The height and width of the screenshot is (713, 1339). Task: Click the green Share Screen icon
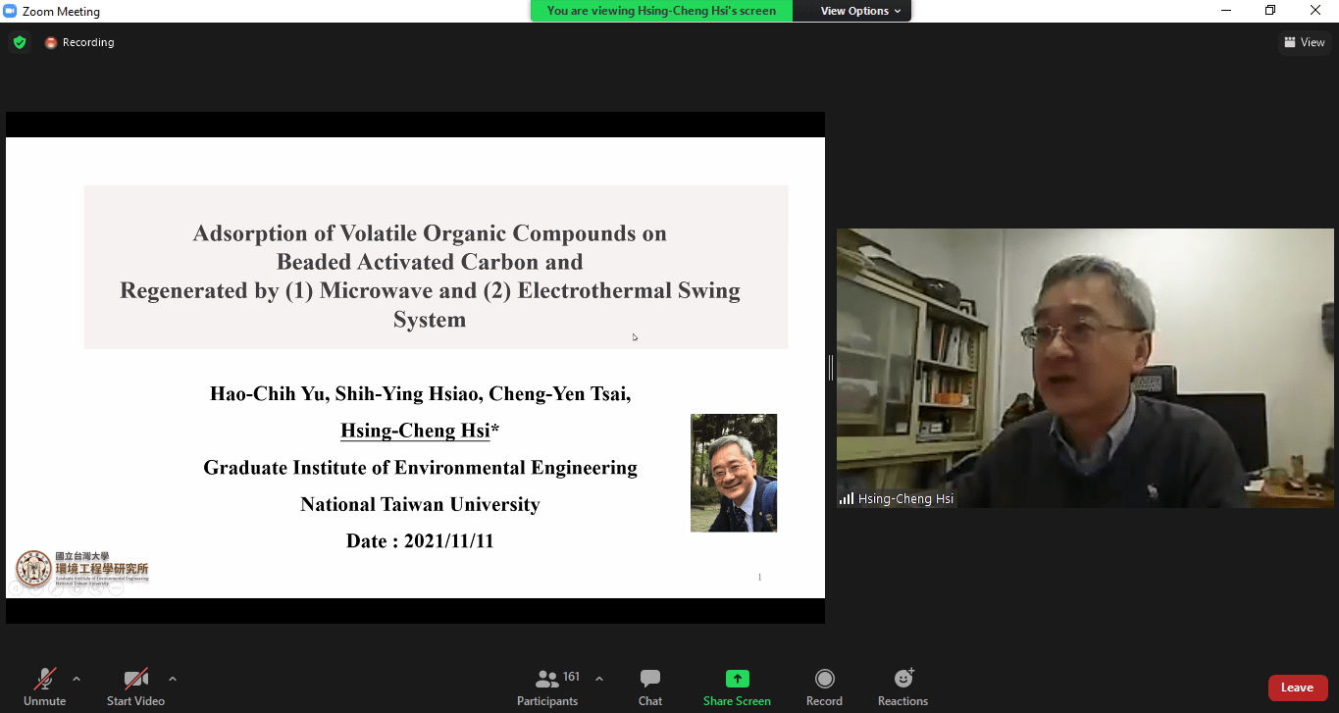coord(737,679)
